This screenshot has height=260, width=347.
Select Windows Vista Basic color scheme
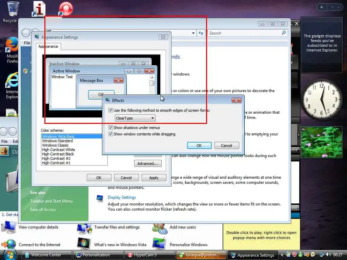click(72, 136)
